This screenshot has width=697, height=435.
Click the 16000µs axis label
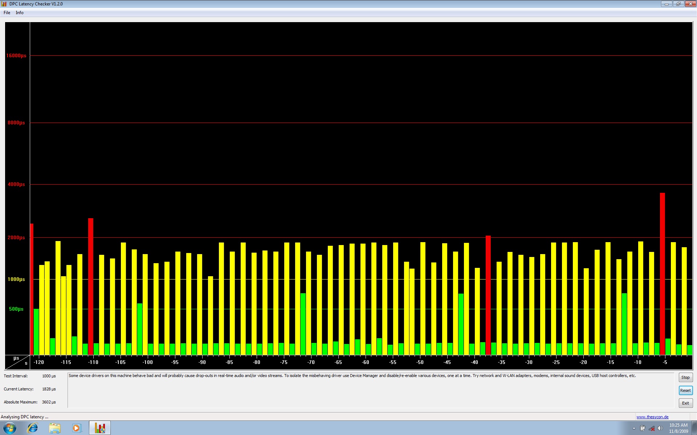(16, 55)
